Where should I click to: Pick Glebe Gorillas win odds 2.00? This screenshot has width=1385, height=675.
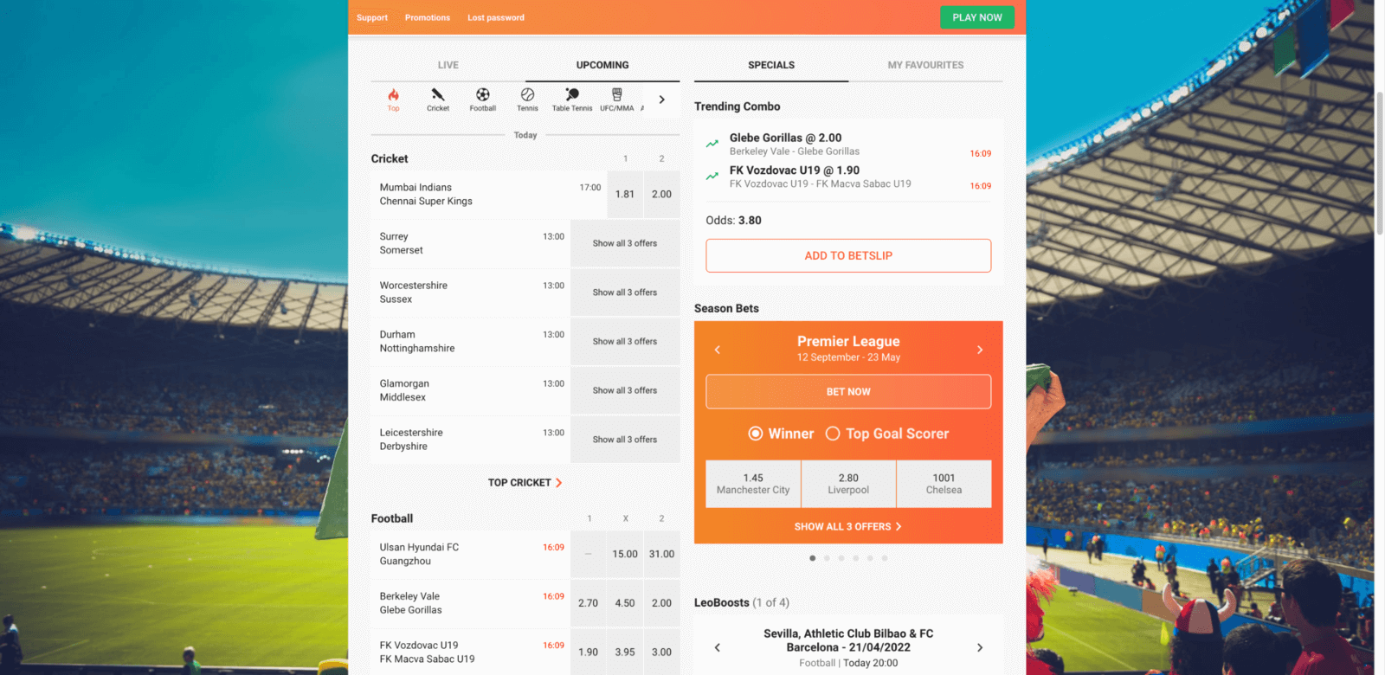[x=661, y=603]
